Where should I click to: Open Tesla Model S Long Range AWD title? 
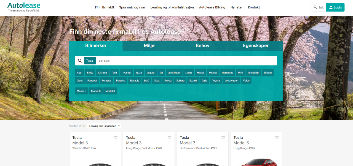pyautogui.click(x=244, y=143)
